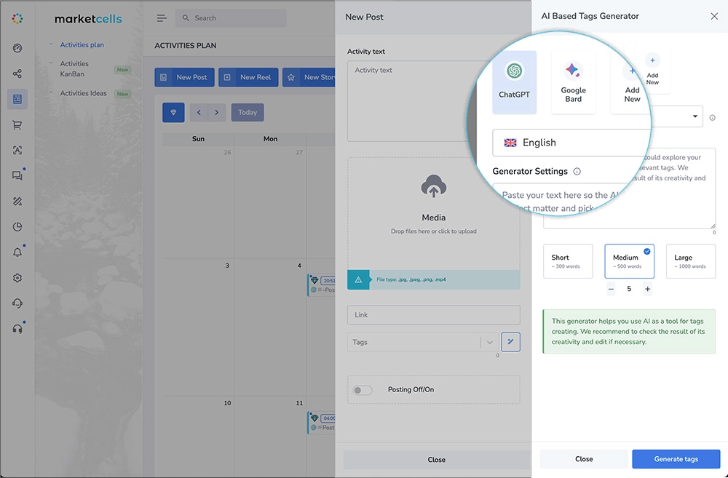Open Activities Ideas menu item
The image size is (728, 478).
[83, 93]
